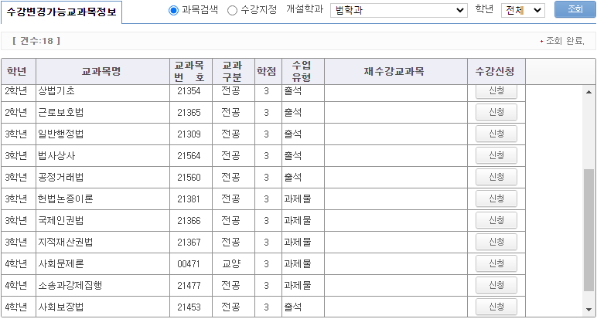Select course name 지적재산권법
Screen dimensions: 597x319
point(66,243)
